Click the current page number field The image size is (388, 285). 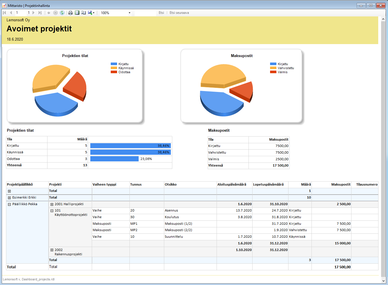pos(20,13)
